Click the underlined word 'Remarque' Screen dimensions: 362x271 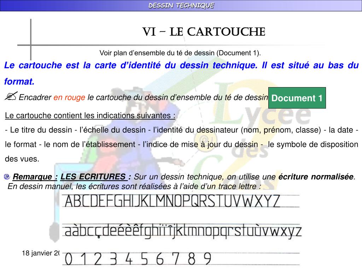coord(32,177)
